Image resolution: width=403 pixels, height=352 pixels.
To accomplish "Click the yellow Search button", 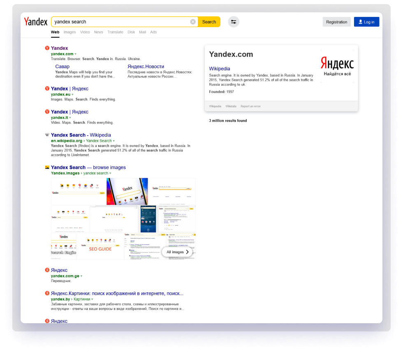I will click(x=209, y=22).
